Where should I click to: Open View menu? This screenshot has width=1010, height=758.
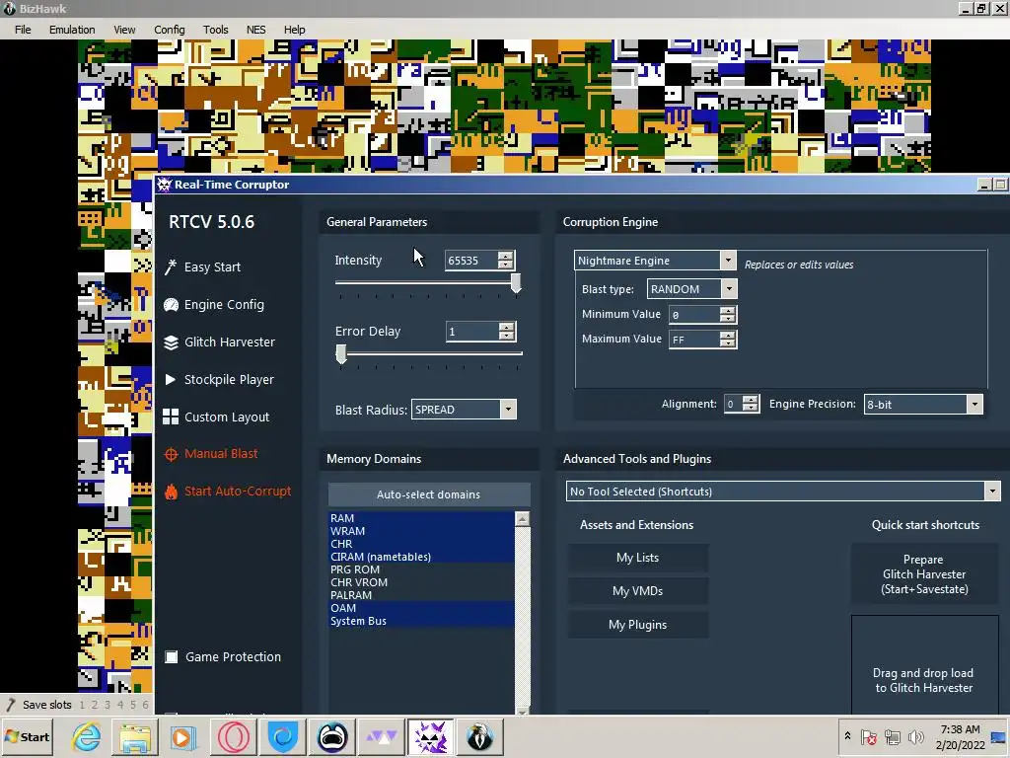click(x=124, y=30)
